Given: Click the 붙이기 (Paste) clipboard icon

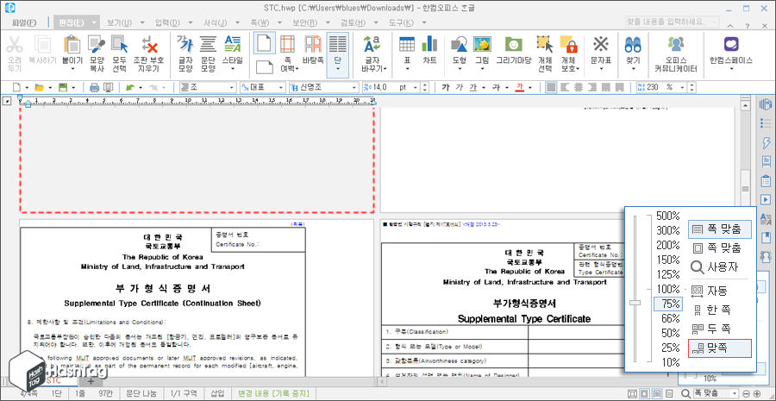Looking at the screenshot, I should point(72,45).
